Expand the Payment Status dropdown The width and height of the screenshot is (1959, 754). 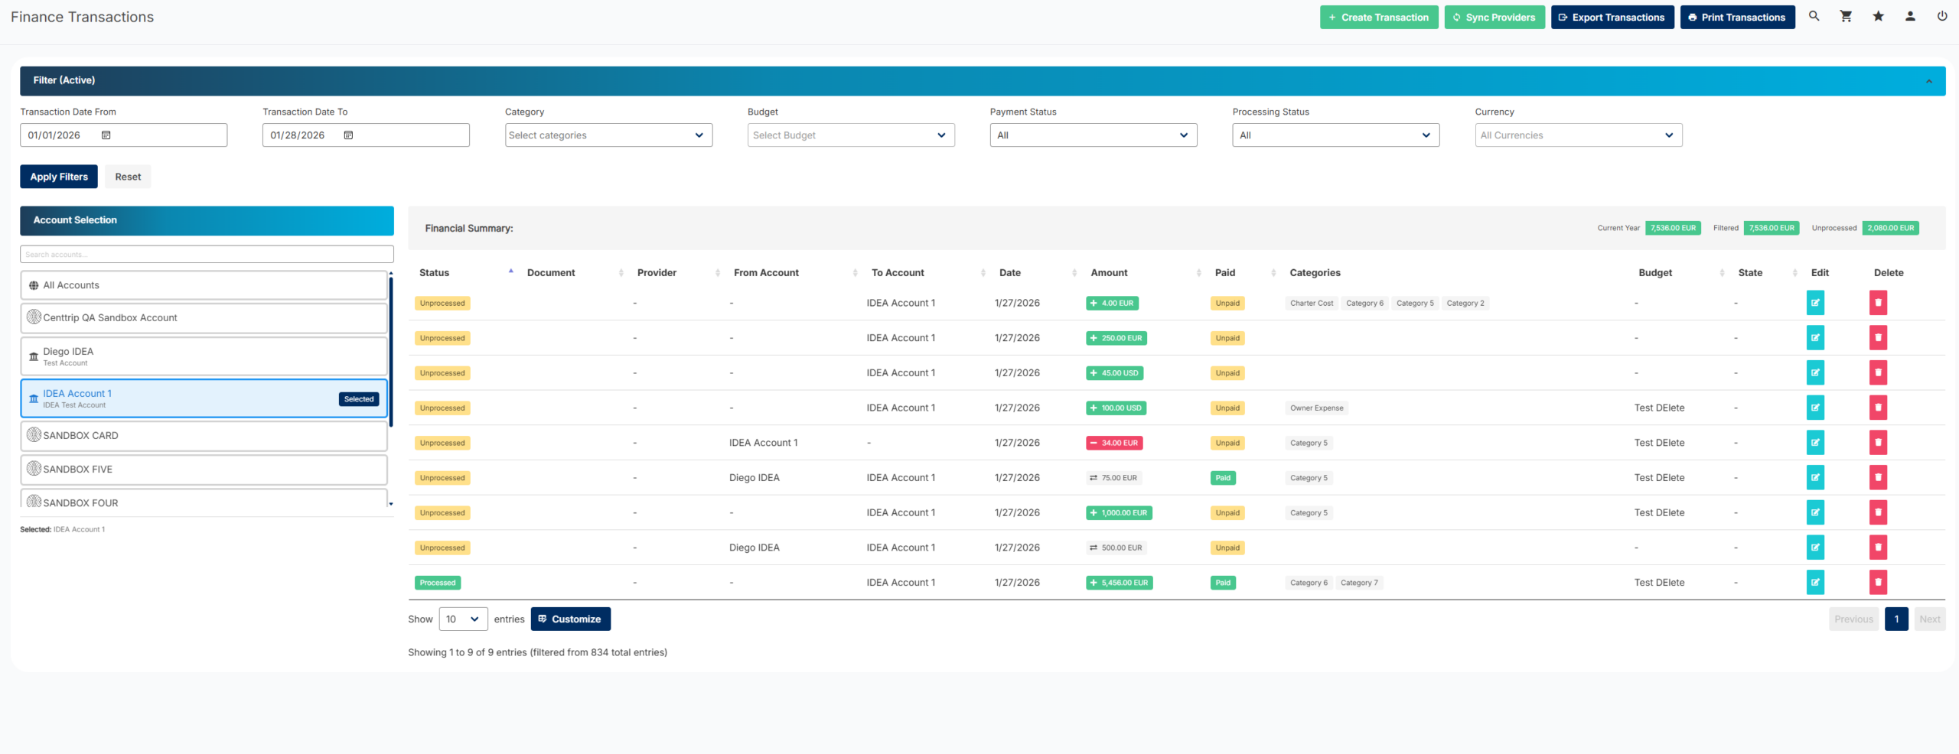point(1093,135)
